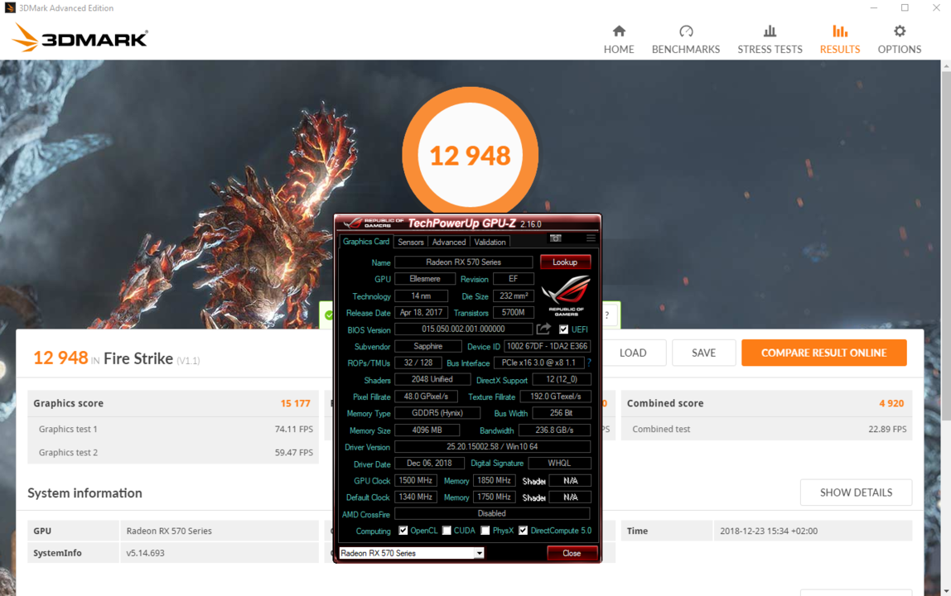
Task: Click the scrollbar down arrow in 3DMark
Action: 945,590
